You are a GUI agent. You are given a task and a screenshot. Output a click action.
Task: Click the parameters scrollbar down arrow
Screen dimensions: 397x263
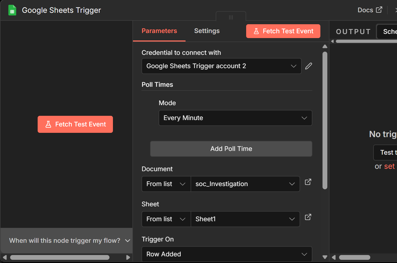pyautogui.click(x=325, y=257)
